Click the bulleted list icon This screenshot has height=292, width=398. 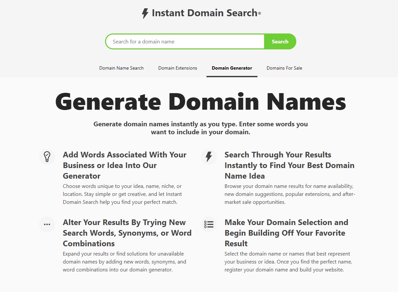coord(209,224)
